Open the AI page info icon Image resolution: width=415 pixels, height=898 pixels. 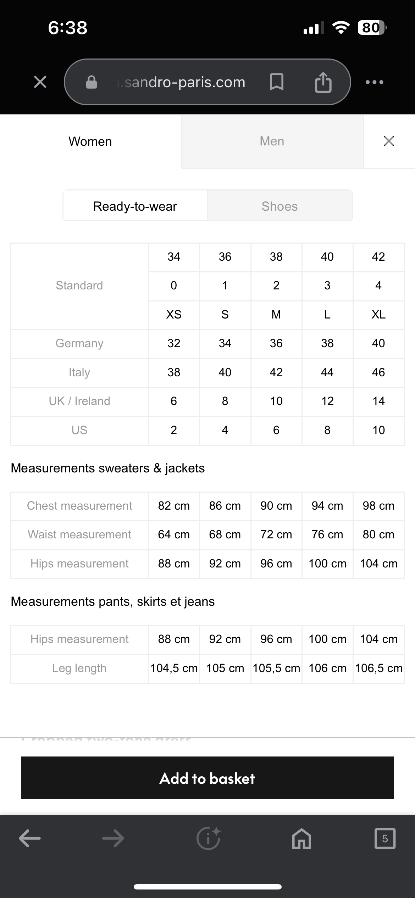(208, 838)
